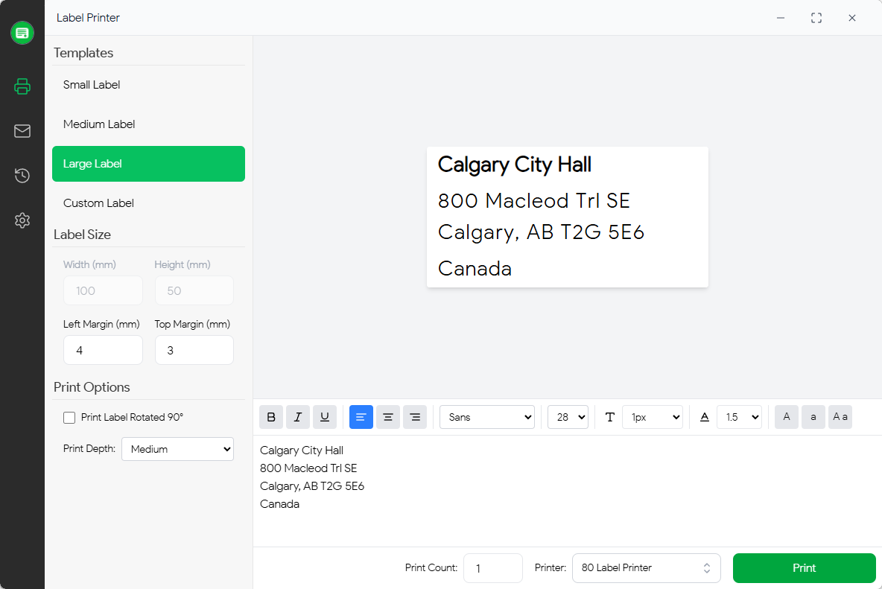Convert text to uppercase
This screenshot has height=589, width=882.
pos(787,417)
